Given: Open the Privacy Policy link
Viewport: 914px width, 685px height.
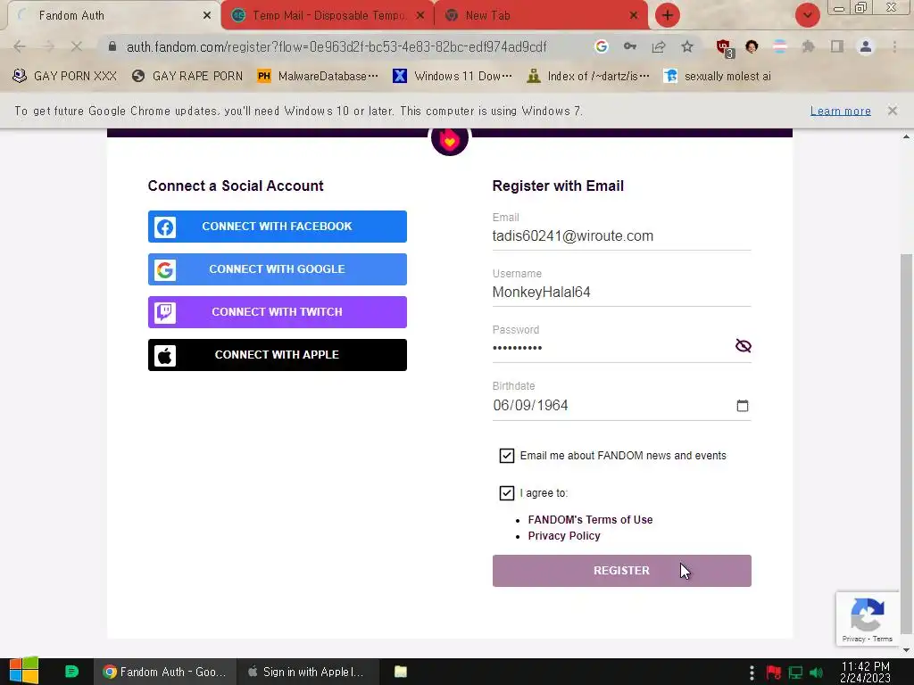Looking at the screenshot, I should tap(564, 536).
